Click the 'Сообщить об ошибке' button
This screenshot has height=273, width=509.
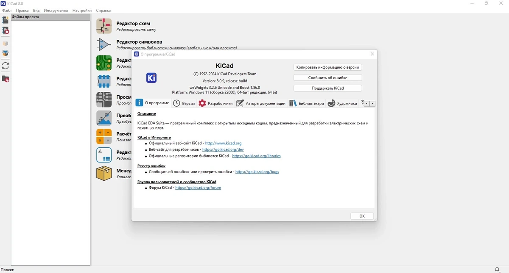328,78
